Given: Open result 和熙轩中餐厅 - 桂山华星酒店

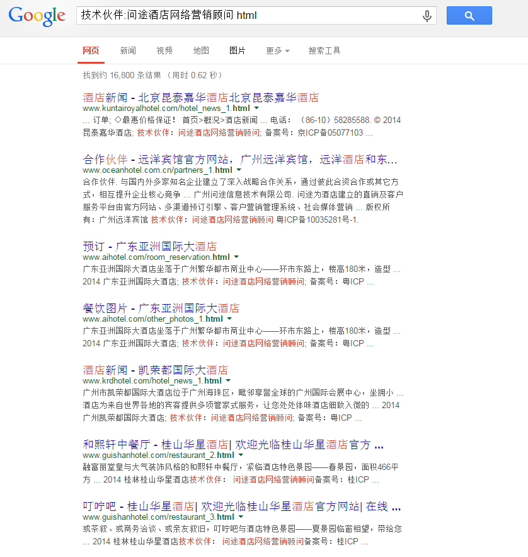Looking at the screenshot, I should tap(233, 444).
